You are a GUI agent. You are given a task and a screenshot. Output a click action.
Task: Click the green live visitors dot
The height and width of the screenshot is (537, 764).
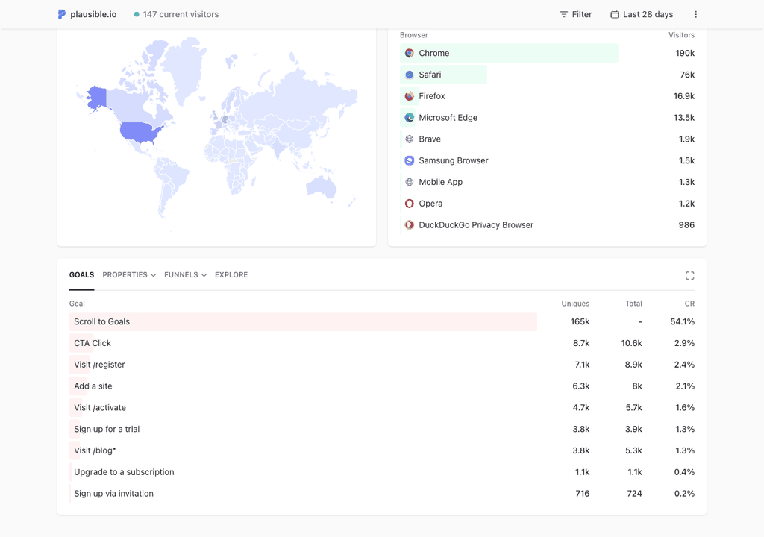137,14
